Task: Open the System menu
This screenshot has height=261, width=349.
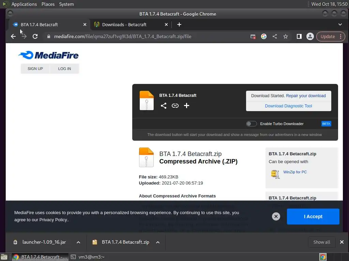Action: click(66, 4)
